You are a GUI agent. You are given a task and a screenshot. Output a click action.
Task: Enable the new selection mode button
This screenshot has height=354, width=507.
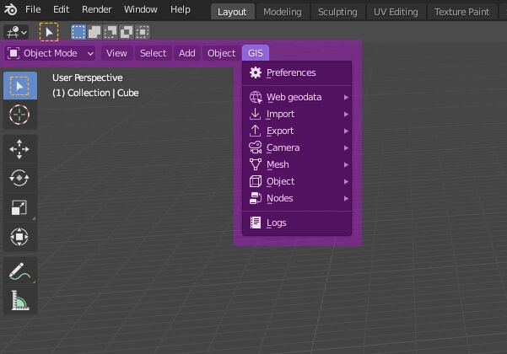(78, 32)
